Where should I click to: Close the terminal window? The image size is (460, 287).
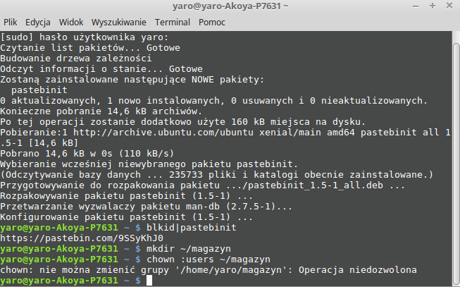[x=449, y=6]
